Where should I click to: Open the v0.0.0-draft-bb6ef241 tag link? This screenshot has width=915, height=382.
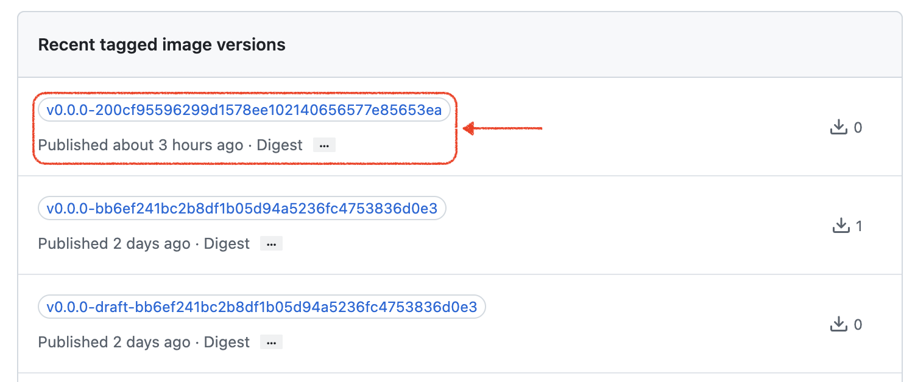261,307
